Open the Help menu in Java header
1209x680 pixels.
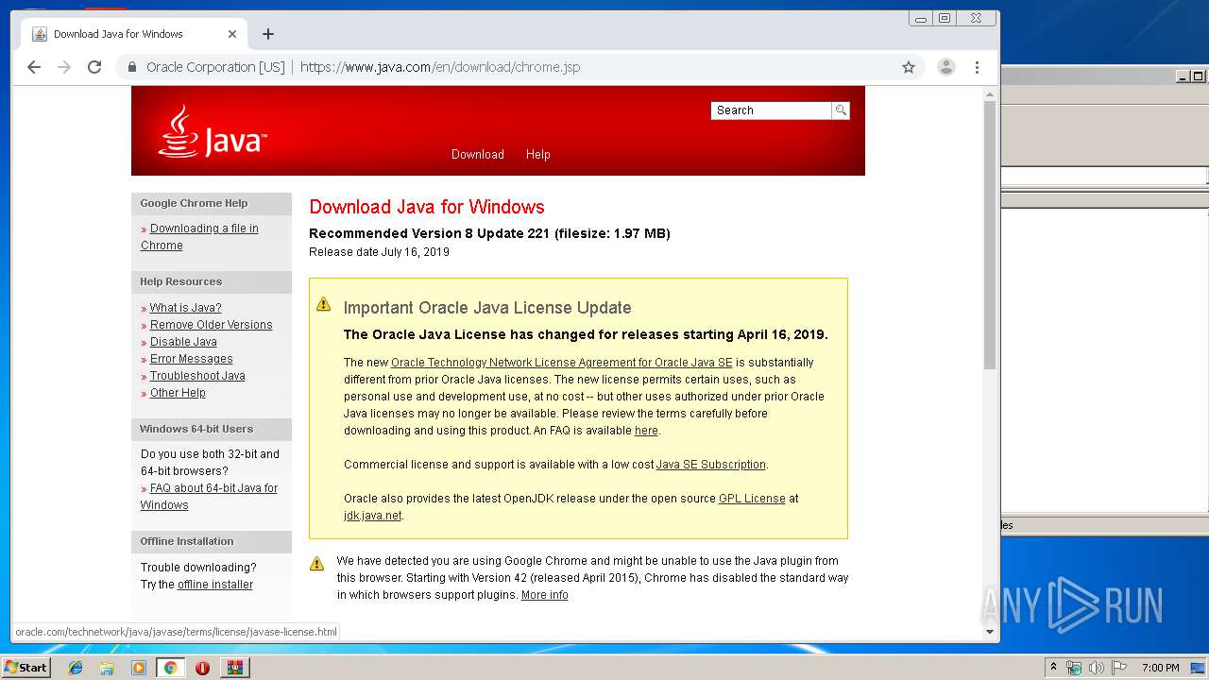pos(538,154)
